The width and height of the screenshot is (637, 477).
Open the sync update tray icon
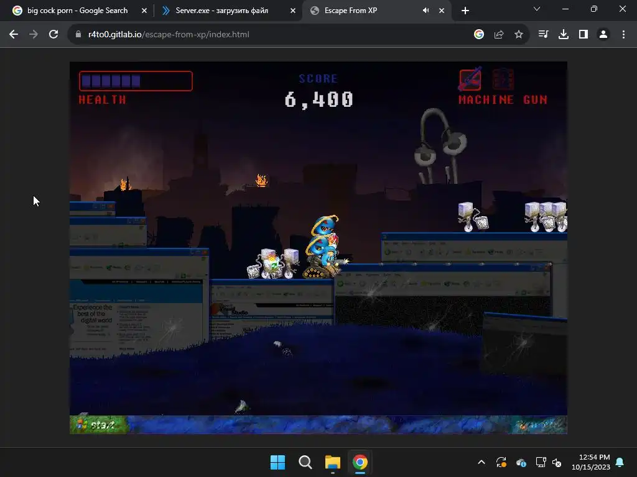point(501,462)
